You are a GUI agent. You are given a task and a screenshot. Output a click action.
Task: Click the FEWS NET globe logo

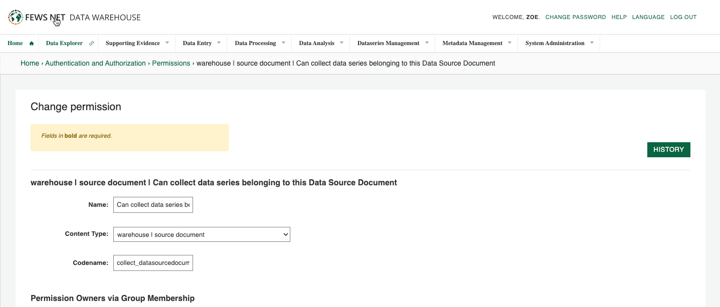click(x=16, y=17)
